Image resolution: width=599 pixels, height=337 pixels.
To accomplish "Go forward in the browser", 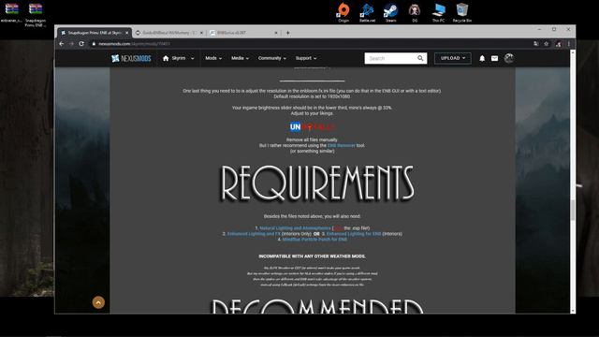I will (71, 44).
